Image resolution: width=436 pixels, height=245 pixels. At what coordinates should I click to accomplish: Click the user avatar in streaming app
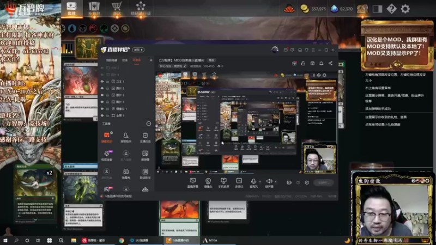tap(275, 50)
